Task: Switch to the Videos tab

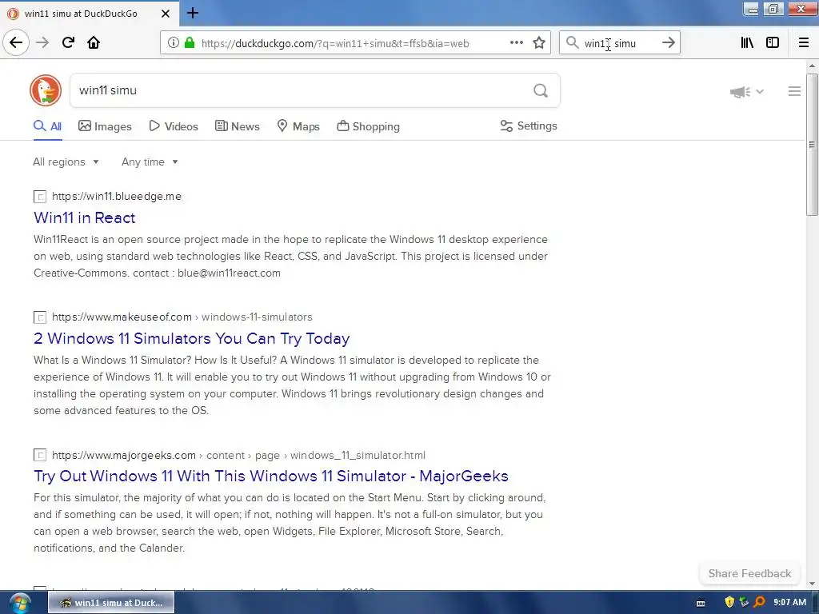Action: click(174, 126)
